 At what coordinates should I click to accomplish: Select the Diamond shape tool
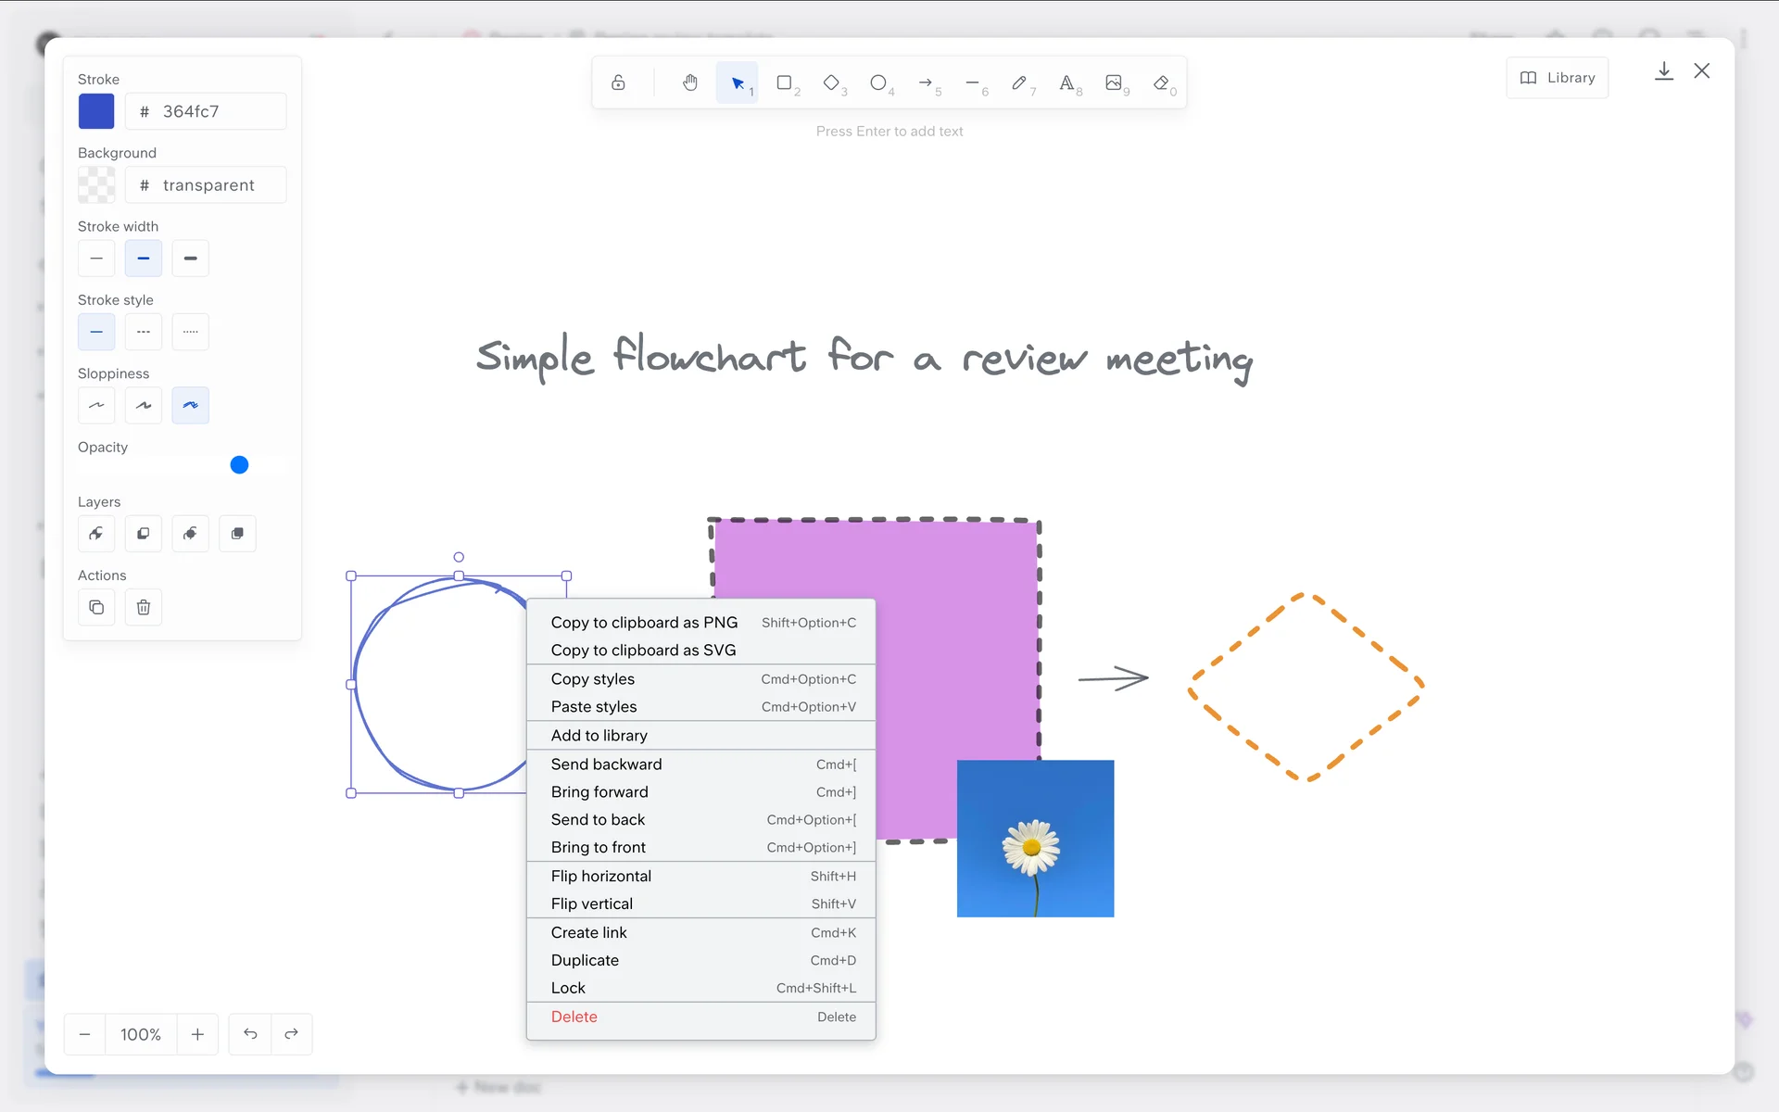(x=832, y=82)
